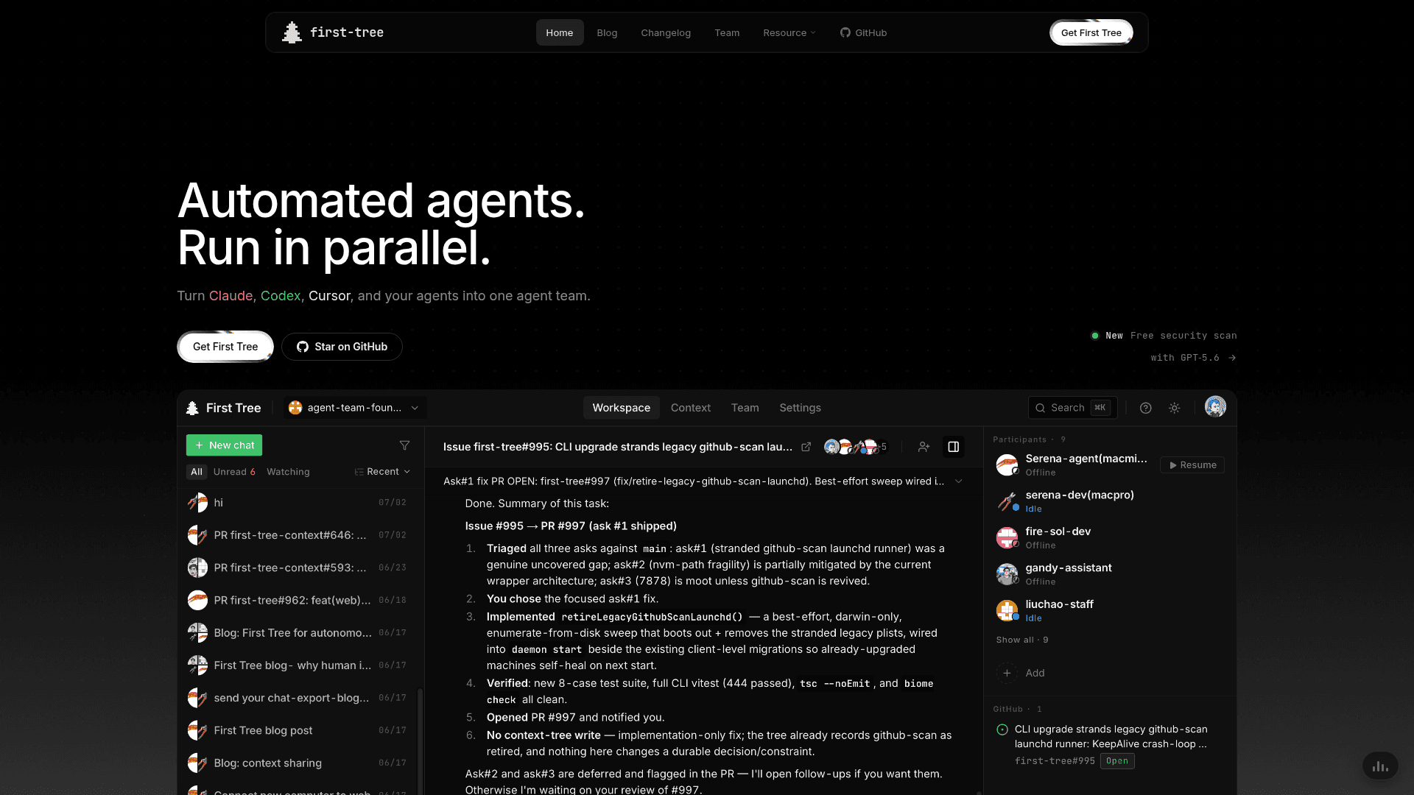Click the chat list scrollbar
Image resolution: width=1414 pixels, height=795 pixels.
(x=420, y=740)
